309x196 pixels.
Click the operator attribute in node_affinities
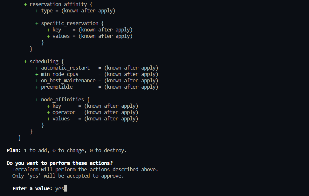[64, 112]
